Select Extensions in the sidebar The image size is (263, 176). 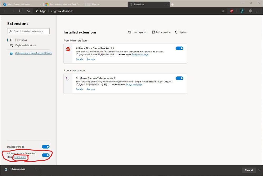point(21,40)
